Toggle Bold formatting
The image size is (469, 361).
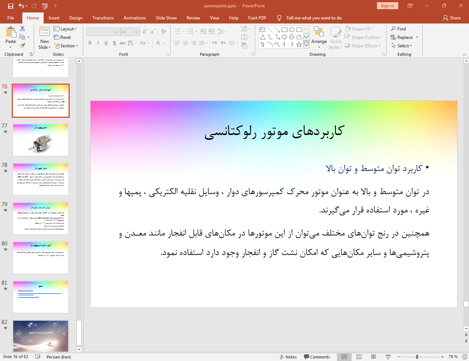point(90,43)
